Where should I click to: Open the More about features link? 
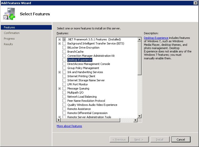point(69,126)
